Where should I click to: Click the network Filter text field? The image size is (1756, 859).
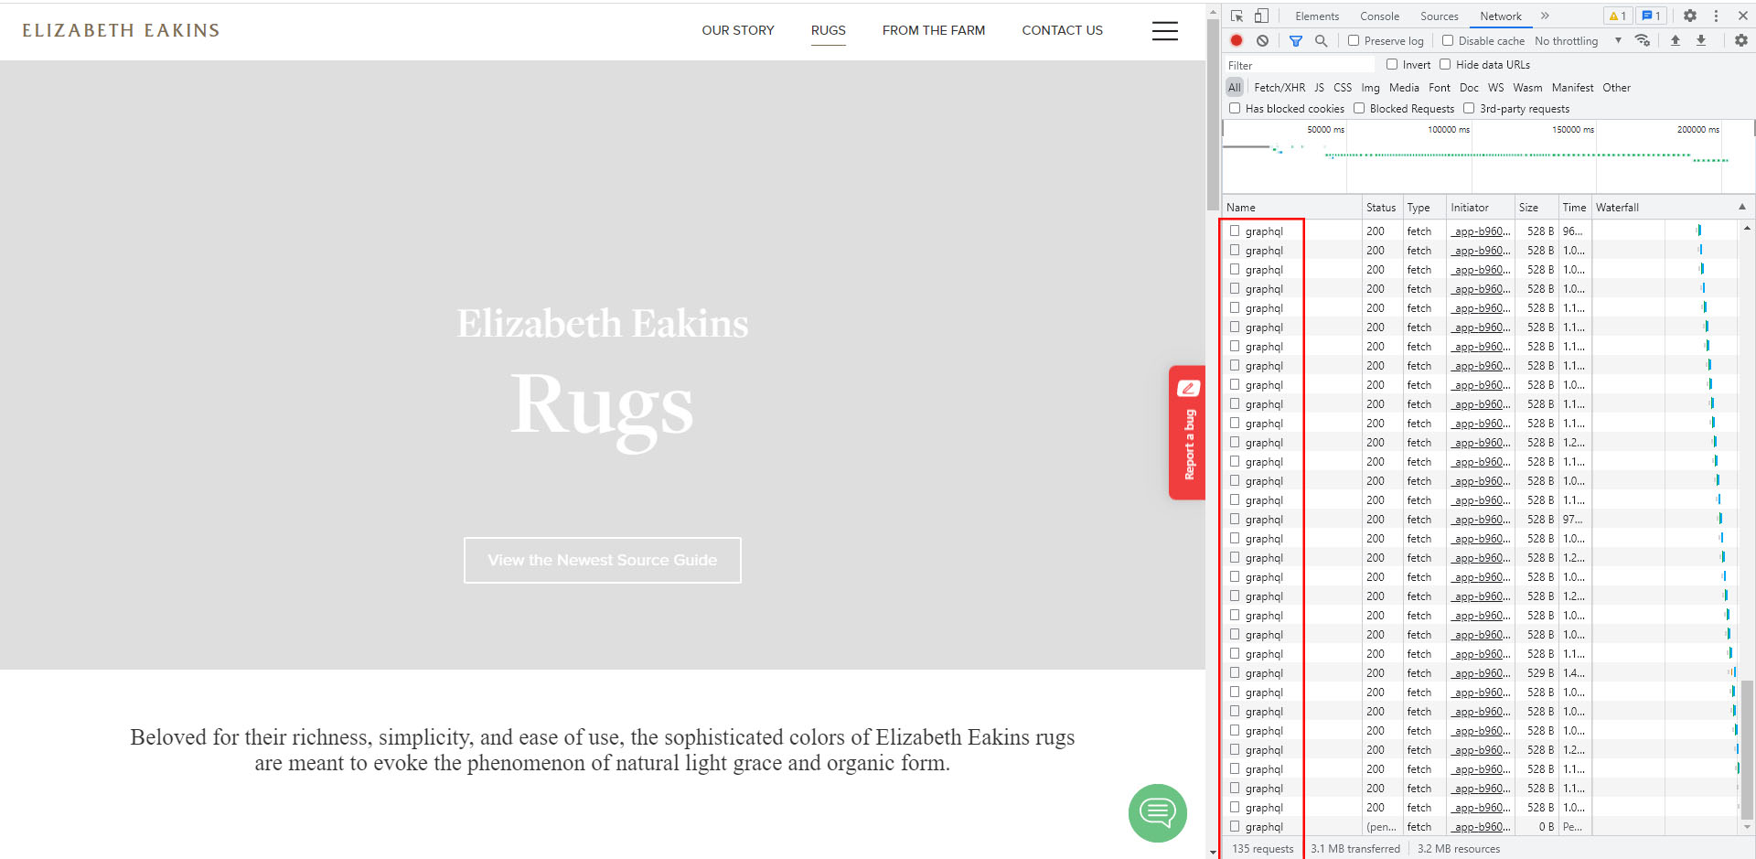pyautogui.click(x=1300, y=65)
